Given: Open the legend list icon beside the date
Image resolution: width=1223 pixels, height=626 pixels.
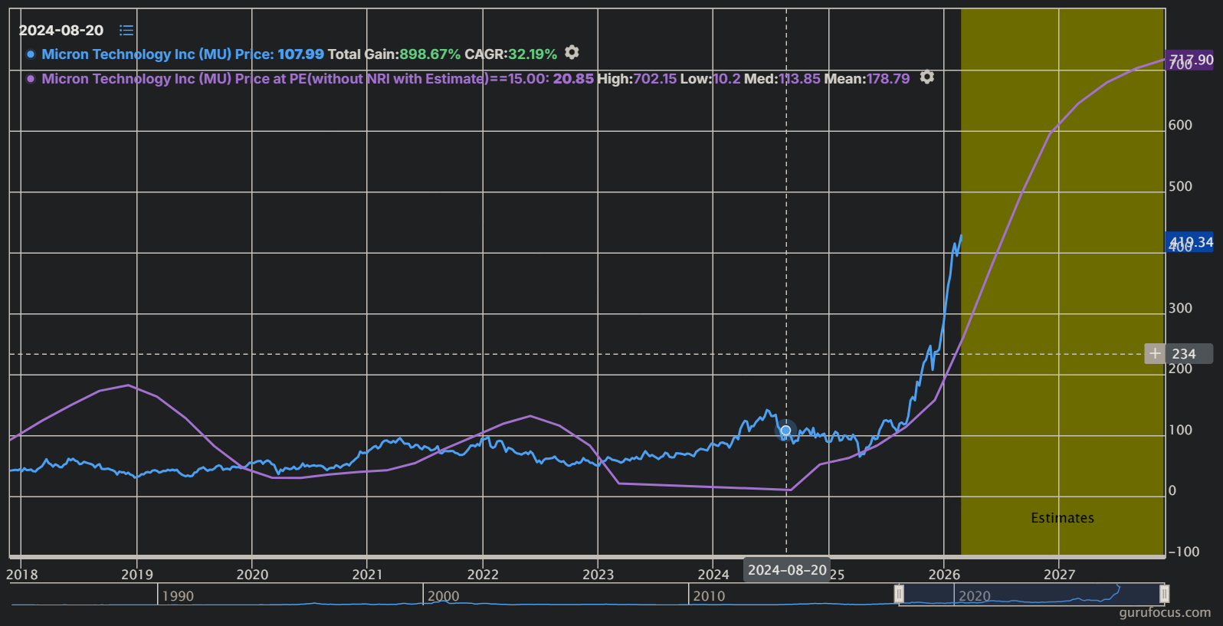Looking at the screenshot, I should click(x=126, y=30).
